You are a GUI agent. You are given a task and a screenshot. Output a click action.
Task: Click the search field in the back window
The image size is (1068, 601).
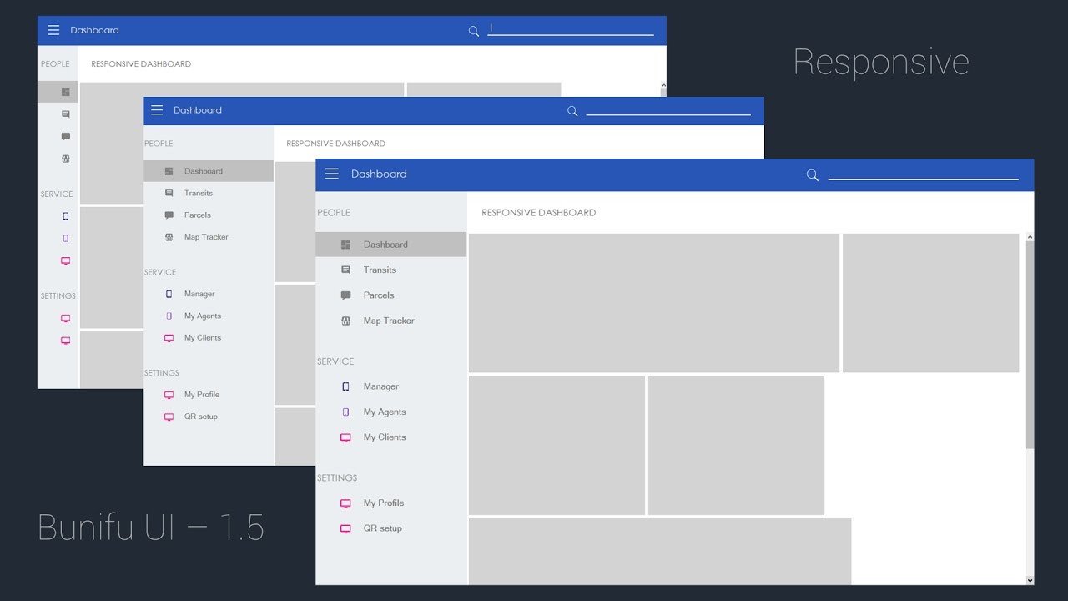571,29
